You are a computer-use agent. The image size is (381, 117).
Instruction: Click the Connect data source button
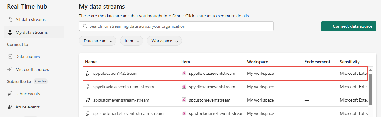coord(349,26)
